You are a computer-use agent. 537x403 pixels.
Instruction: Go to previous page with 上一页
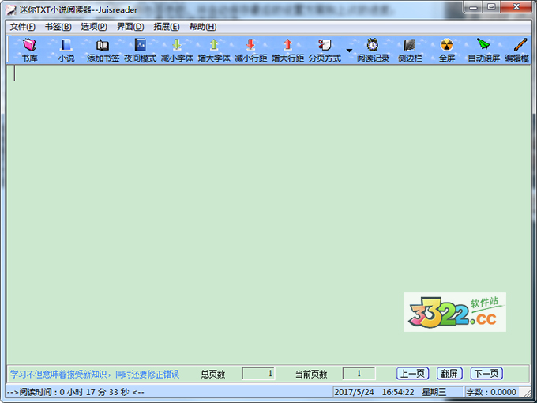pyautogui.click(x=413, y=373)
